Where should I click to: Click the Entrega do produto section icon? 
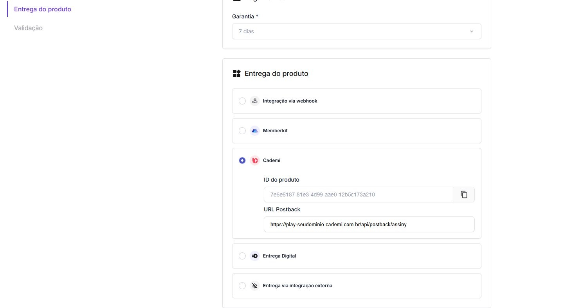coord(236,74)
